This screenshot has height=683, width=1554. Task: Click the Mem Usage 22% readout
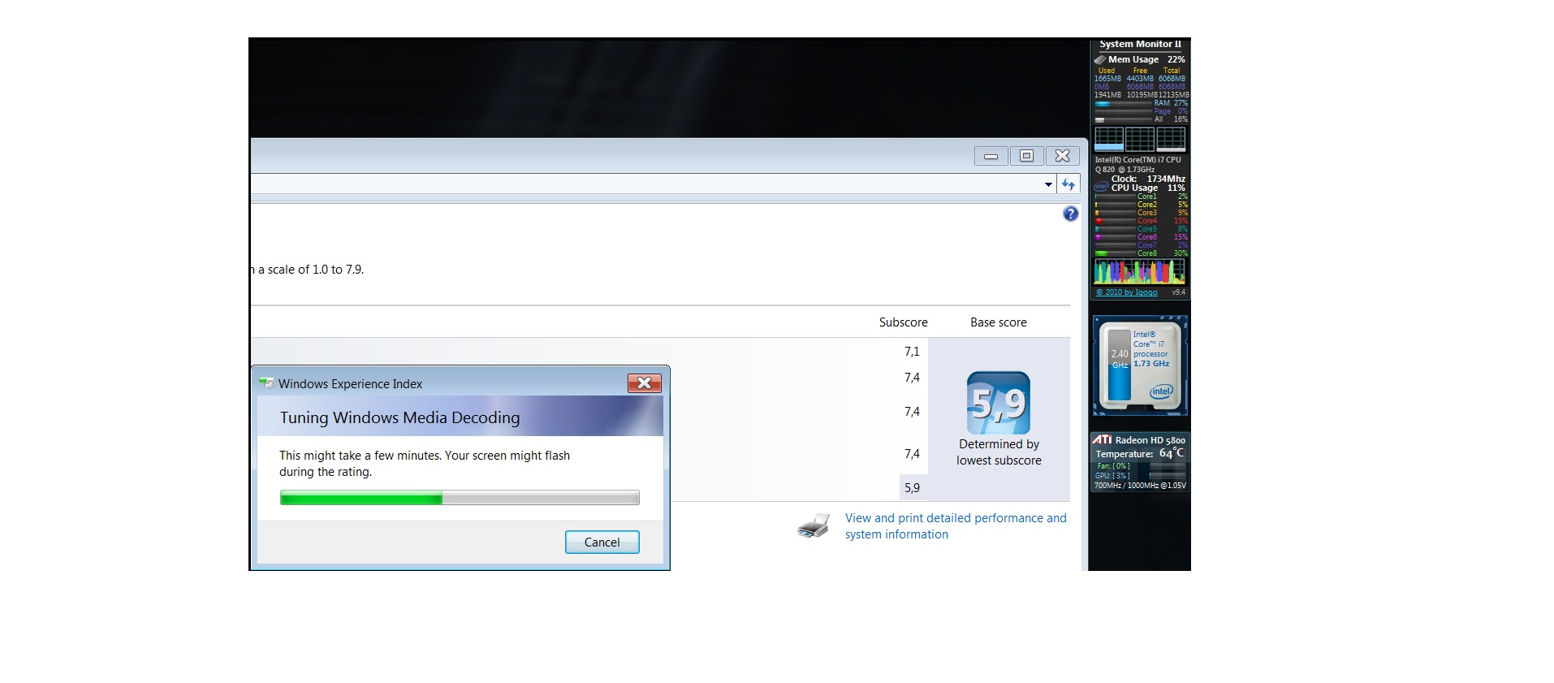click(1146, 59)
